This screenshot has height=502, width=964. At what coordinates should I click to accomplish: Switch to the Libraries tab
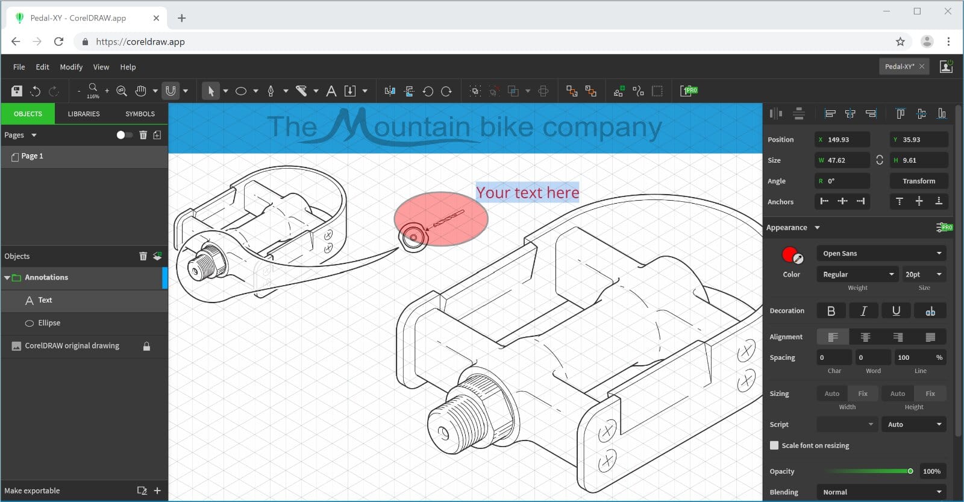(x=84, y=114)
